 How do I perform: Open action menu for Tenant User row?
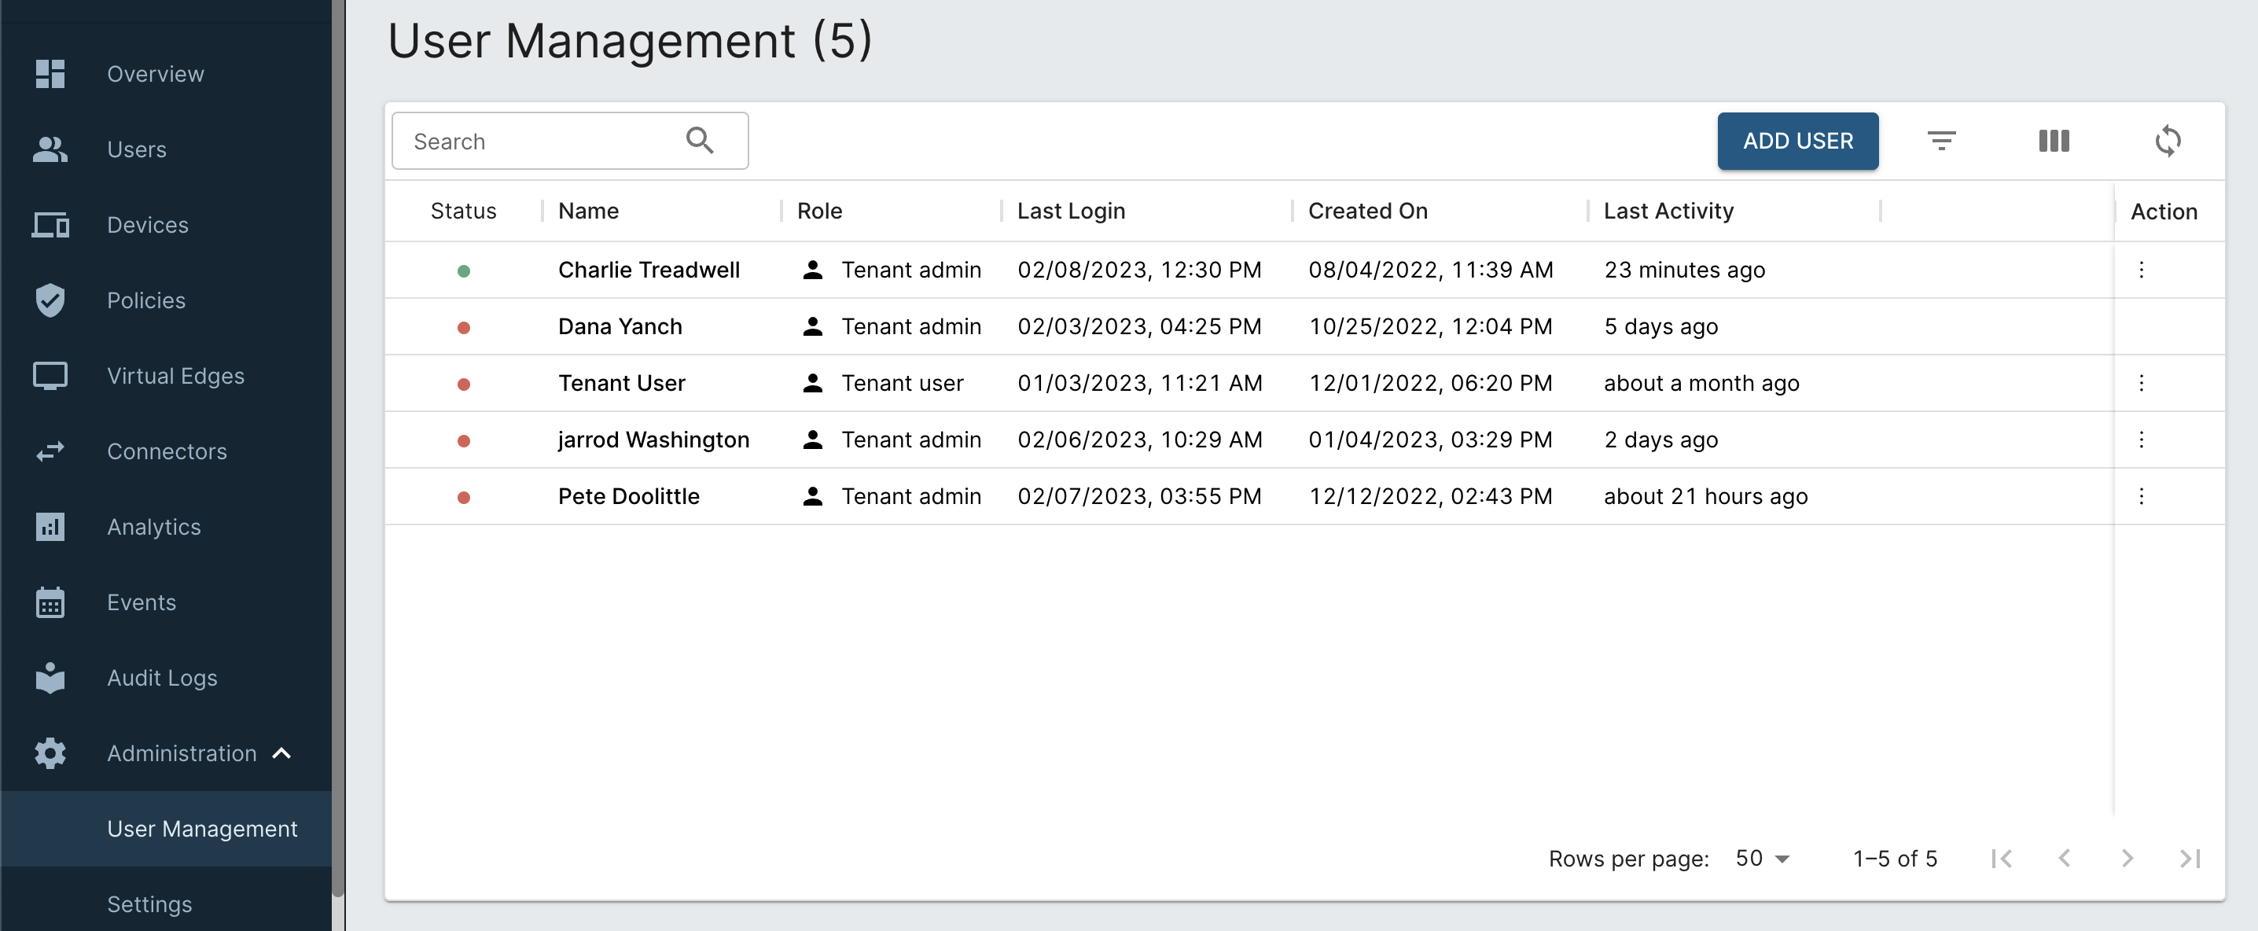pyautogui.click(x=2141, y=383)
